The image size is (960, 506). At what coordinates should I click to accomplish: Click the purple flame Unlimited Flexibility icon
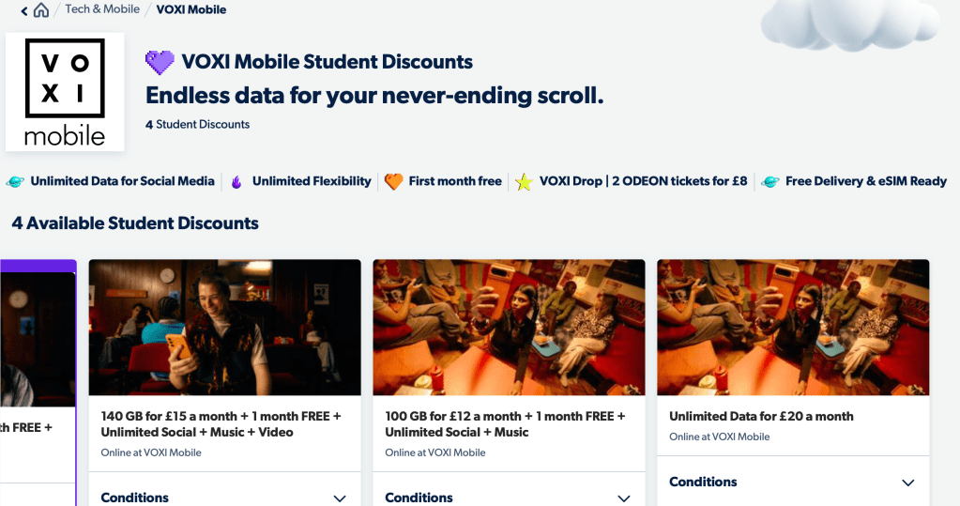pyautogui.click(x=236, y=182)
